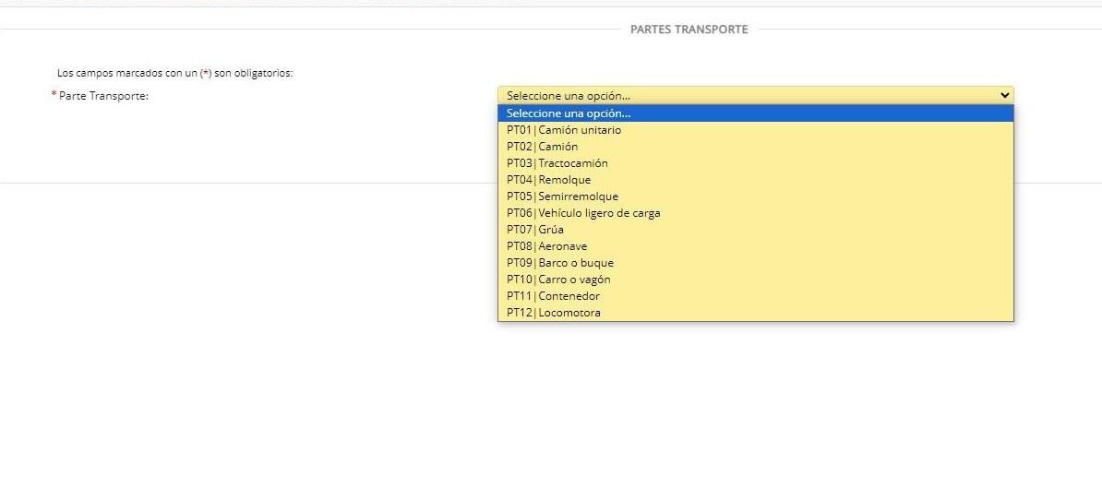Click the 'Los campos marcados' mandatory fields note

pos(174,73)
